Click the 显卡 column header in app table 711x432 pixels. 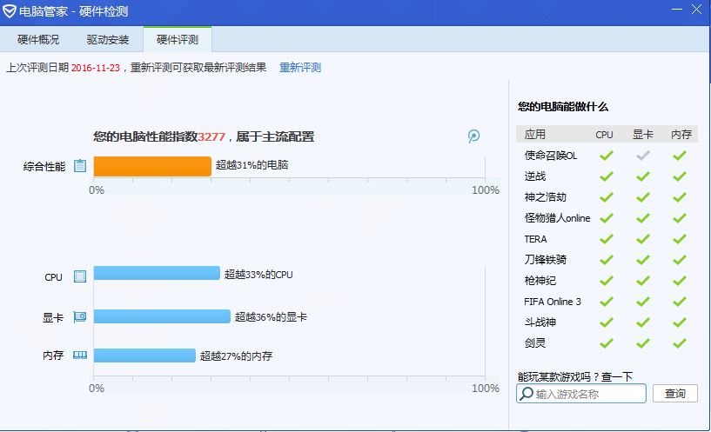tap(643, 135)
